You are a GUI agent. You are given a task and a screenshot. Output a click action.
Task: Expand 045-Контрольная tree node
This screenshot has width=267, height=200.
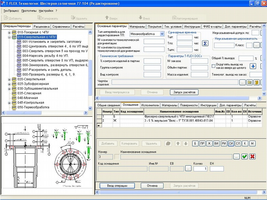9,103
